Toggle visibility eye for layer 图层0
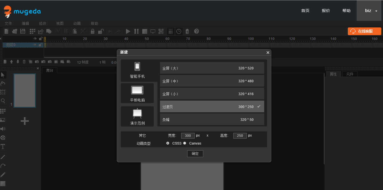Viewport: 383px width, 190px height. pos(35,45)
